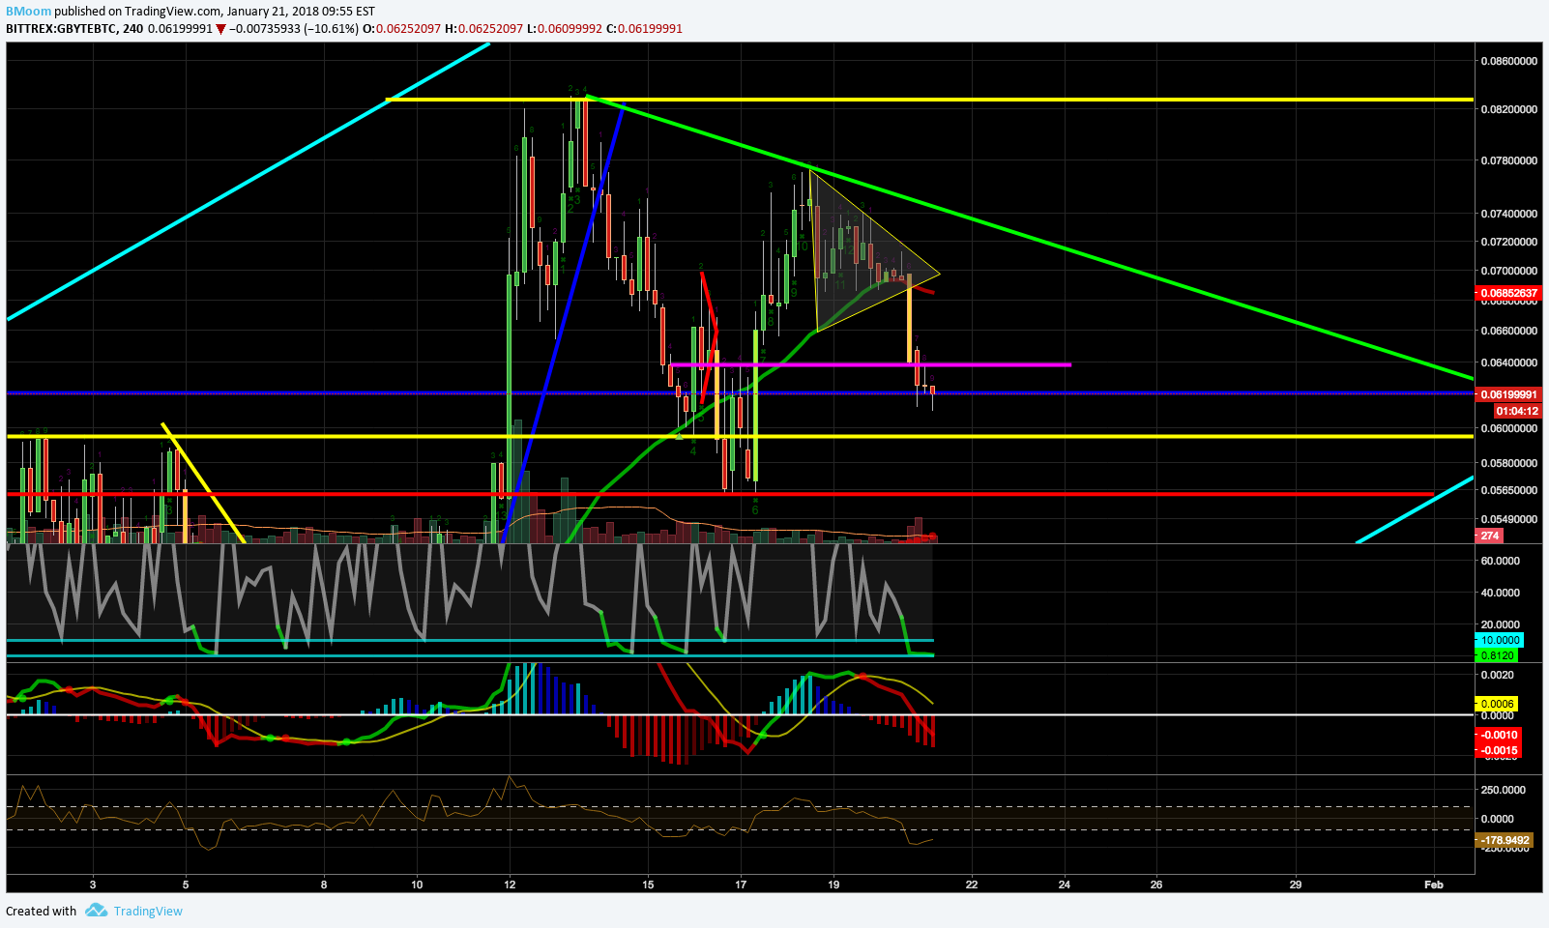The width and height of the screenshot is (1549, 928).
Task: Click the open value O:0.06252097
Action: (x=401, y=29)
